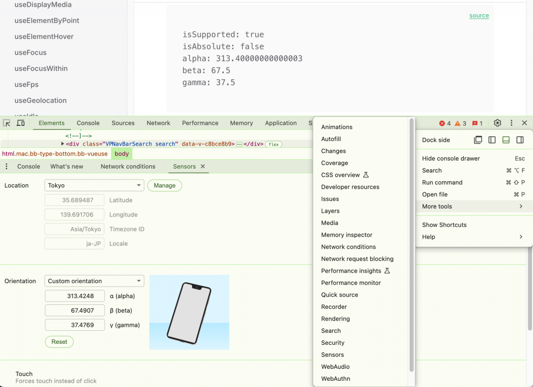Open the Custom orientation dropdown

94,281
